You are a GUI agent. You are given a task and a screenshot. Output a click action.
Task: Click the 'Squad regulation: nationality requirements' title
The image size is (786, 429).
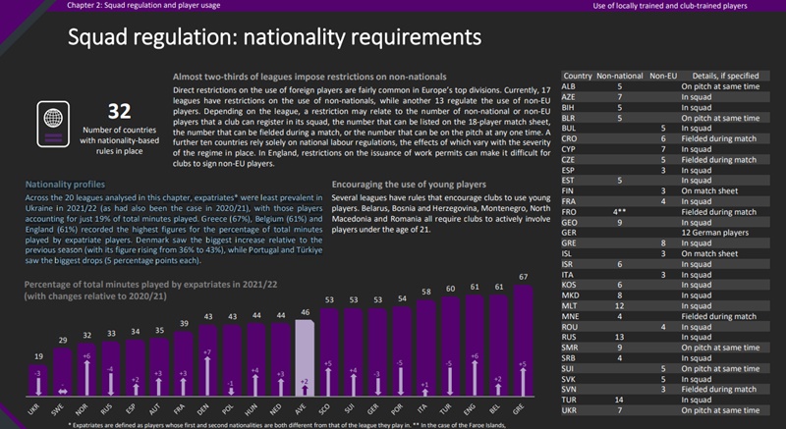tap(273, 38)
